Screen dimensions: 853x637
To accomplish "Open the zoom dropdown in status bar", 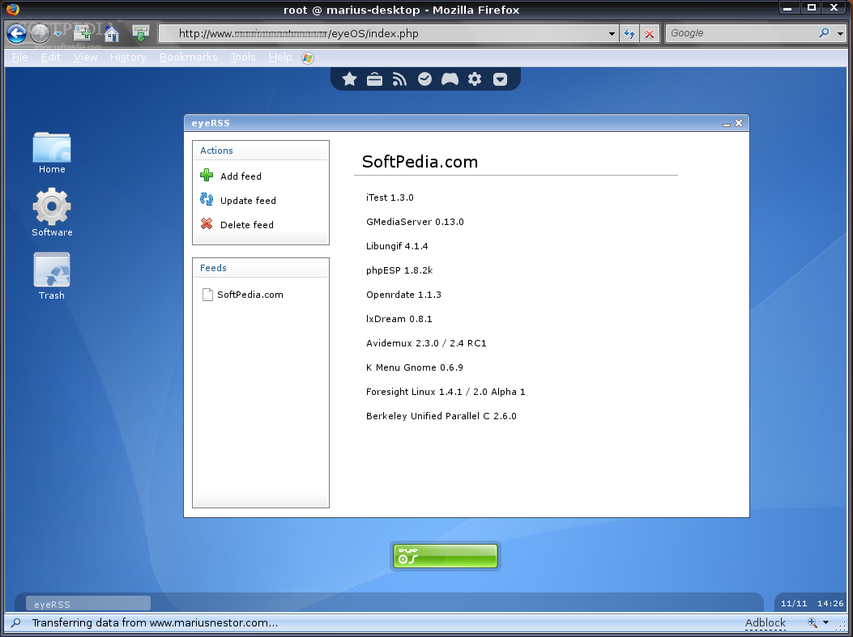I will click(x=825, y=623).
